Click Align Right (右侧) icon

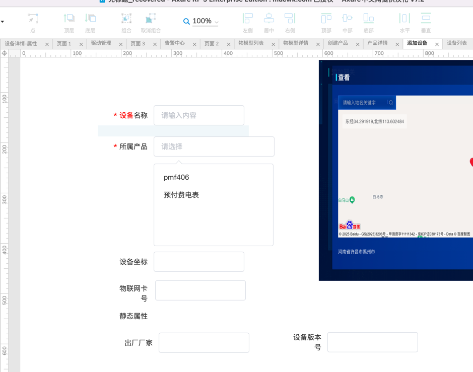[290, 19]
